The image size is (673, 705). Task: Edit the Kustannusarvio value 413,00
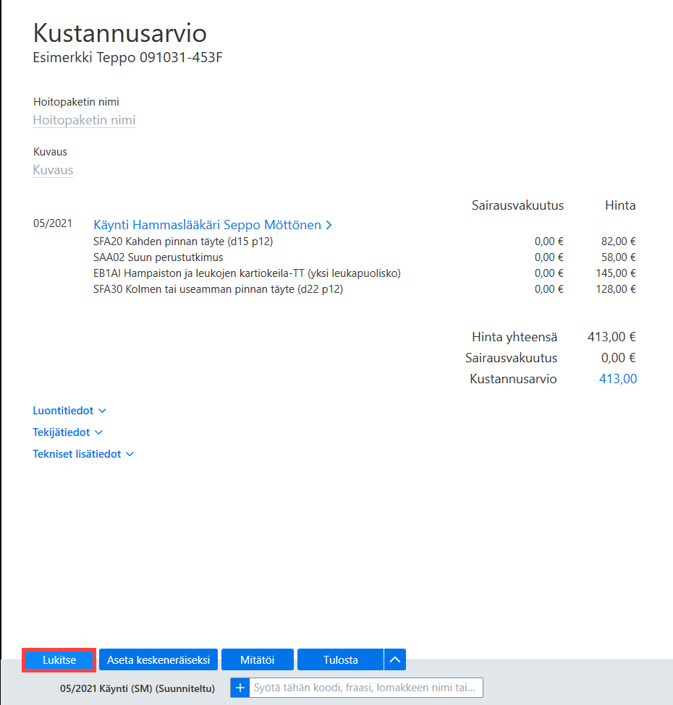618,379
